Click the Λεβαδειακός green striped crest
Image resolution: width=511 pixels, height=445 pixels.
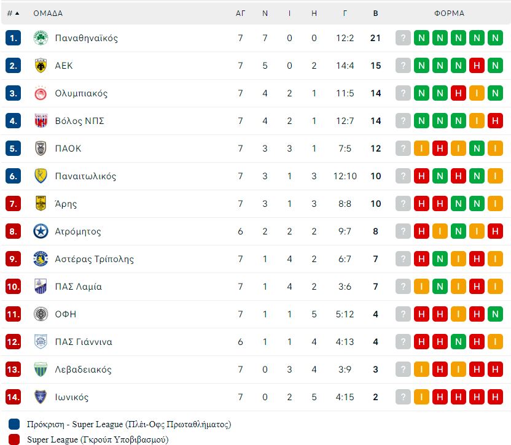click(x=41, y=370)
